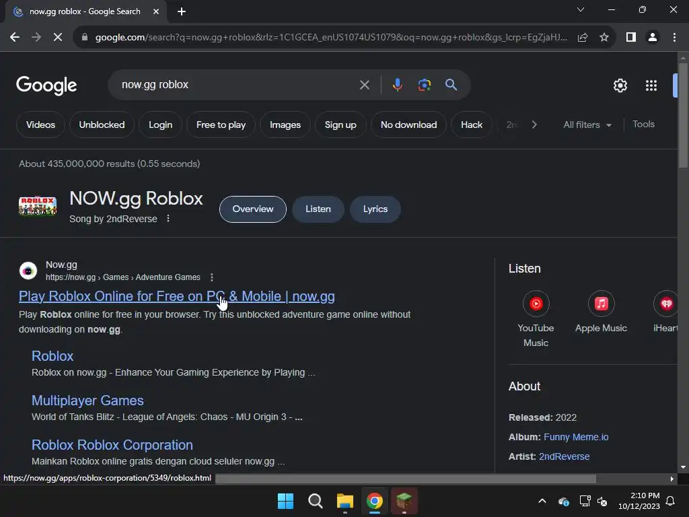The height and width of the screenshot is (517, 689).
Task: Share this page via address bar icon
Action: tap(583, 38)
